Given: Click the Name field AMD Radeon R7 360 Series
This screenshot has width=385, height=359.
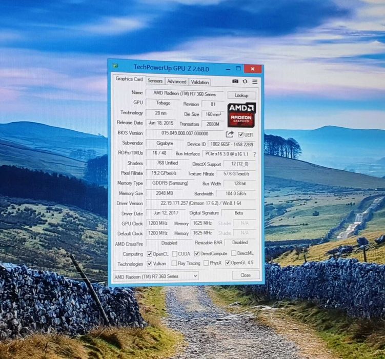Looking at the screenshot, I should tap(185, 93).
